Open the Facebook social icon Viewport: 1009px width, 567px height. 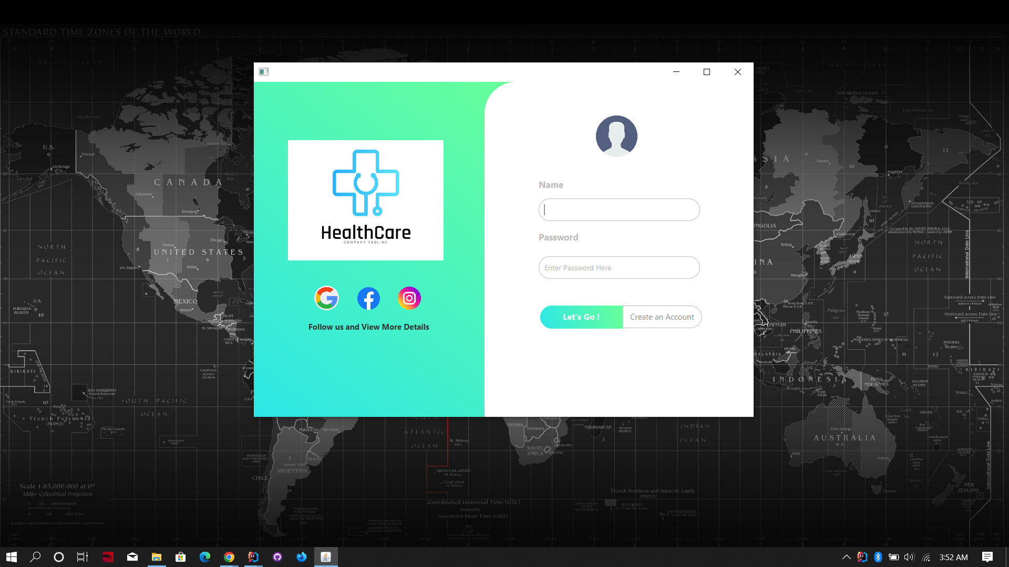pos(368,298)
